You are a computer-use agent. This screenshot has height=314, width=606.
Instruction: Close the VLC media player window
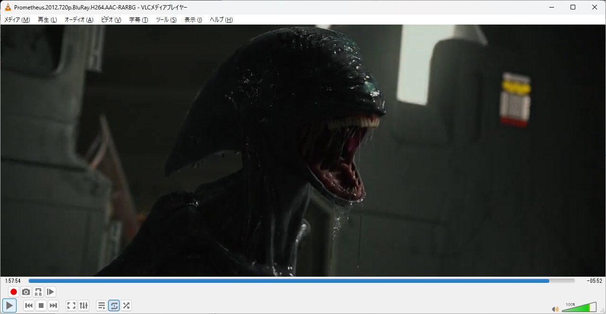tap(595, 7)
